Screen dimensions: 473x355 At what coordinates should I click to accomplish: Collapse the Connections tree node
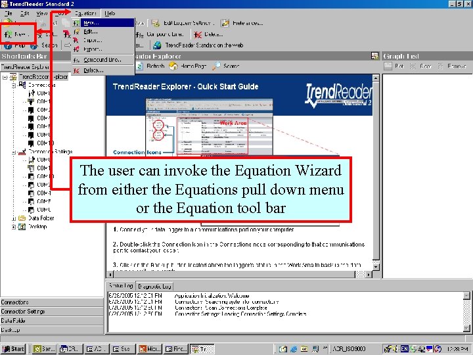point(14,85)
